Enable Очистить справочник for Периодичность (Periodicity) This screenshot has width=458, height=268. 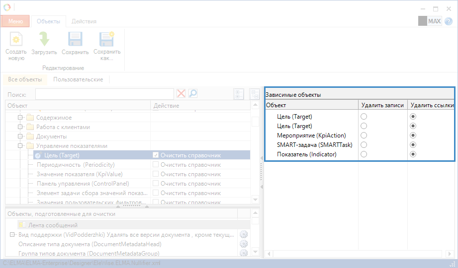(156, 165)
